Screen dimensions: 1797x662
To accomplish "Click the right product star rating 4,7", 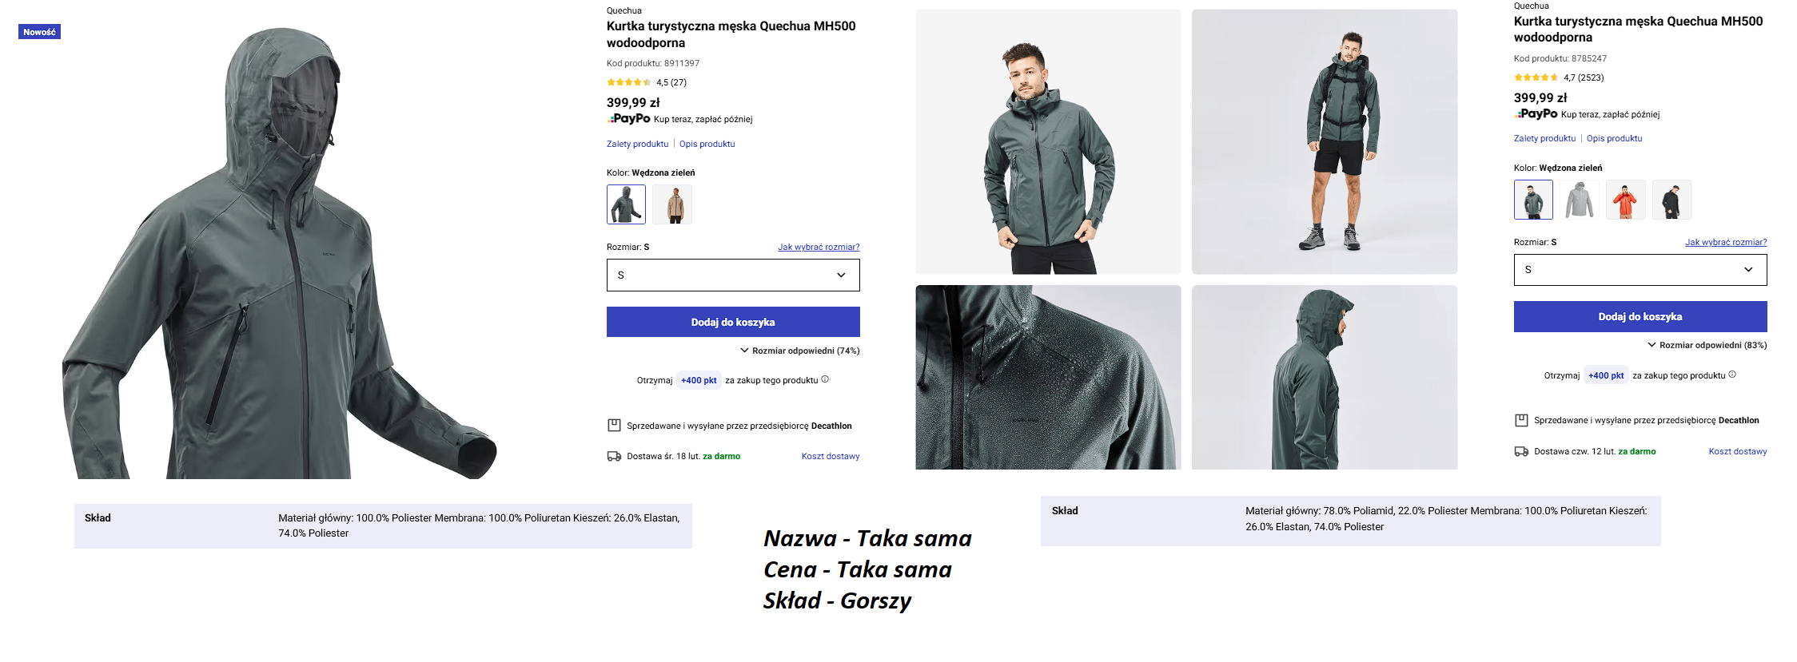I will tap(1536, 77).
